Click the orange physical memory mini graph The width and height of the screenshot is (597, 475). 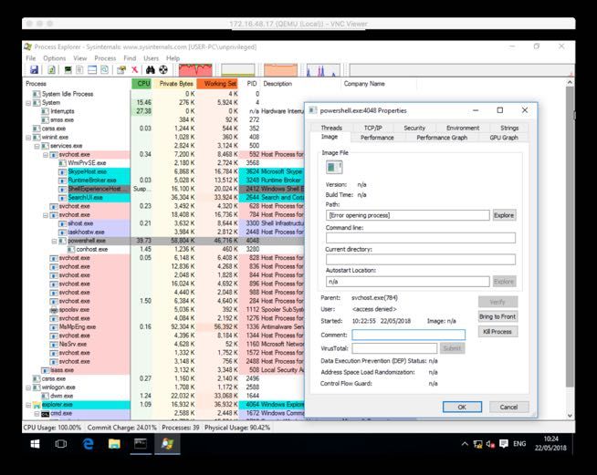[280, 70]
